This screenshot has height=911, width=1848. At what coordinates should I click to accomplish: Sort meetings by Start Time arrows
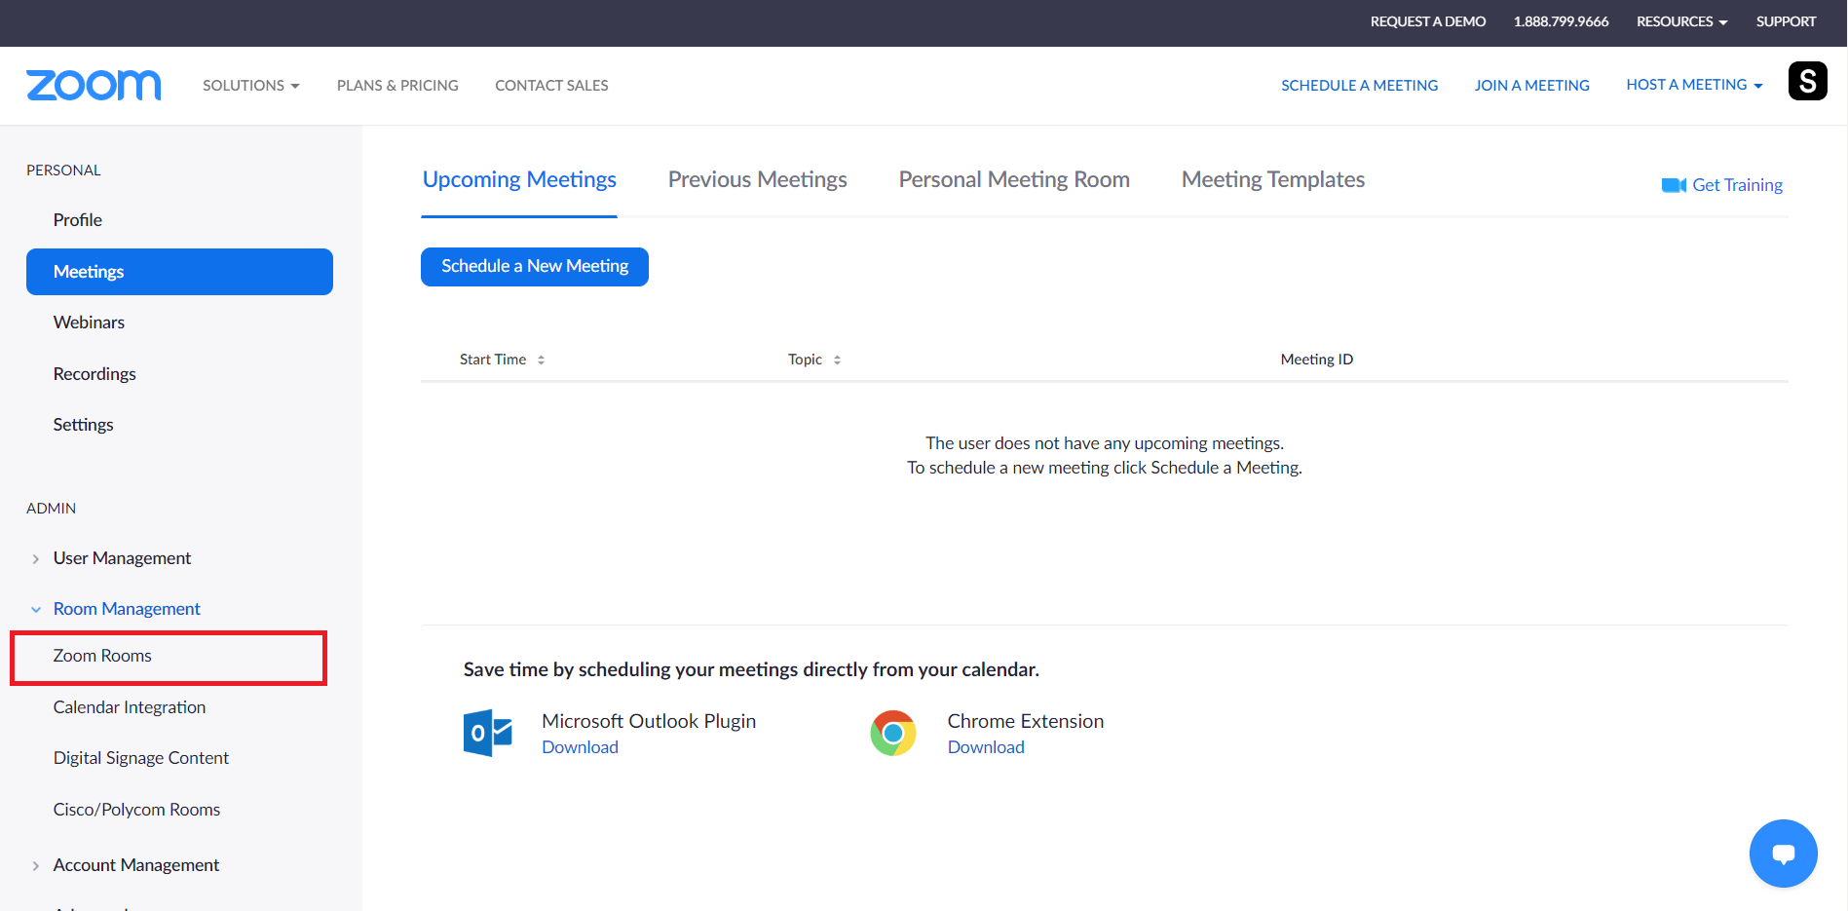click(541, 360)
